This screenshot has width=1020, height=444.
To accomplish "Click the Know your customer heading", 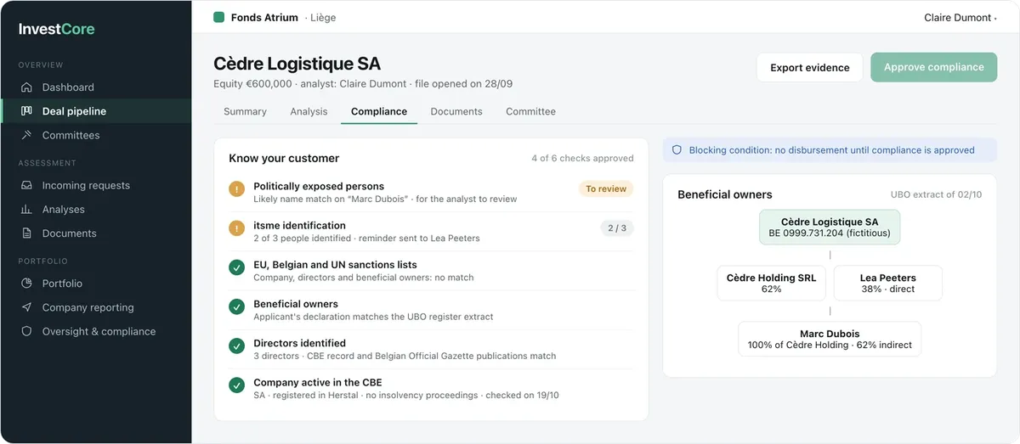I will click(284, 158).
